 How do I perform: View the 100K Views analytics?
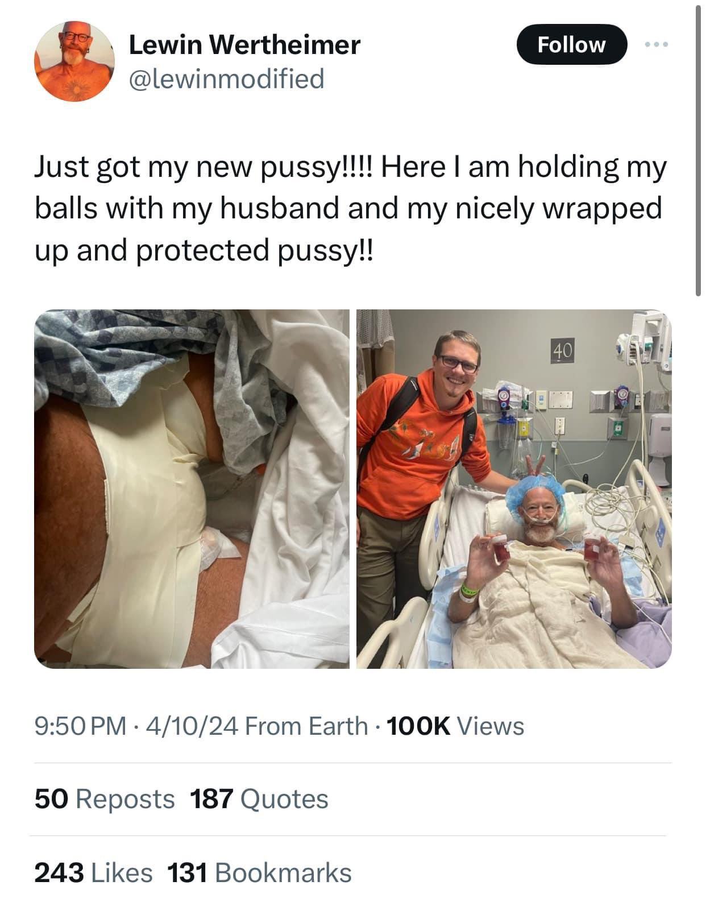(x=455, y=726)
